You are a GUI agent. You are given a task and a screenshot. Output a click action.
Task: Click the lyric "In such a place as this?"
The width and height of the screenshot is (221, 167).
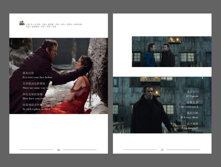(36, 109)
